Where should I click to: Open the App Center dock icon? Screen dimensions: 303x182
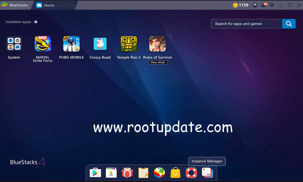click(112, 172)
